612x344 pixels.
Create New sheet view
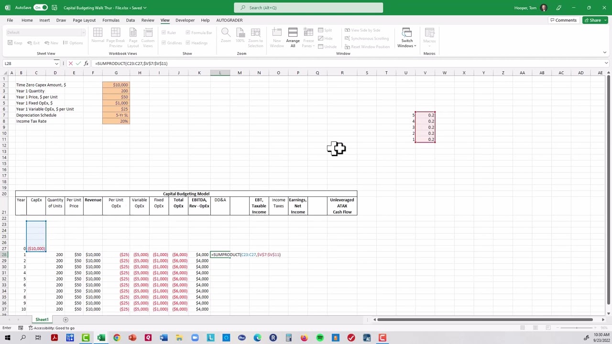pos(51,43)
